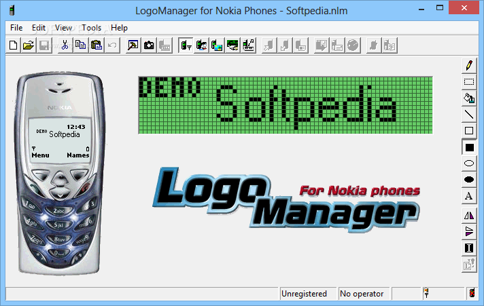Open the View menu
This screenshot has height=306, width=484.
point(63,28)
